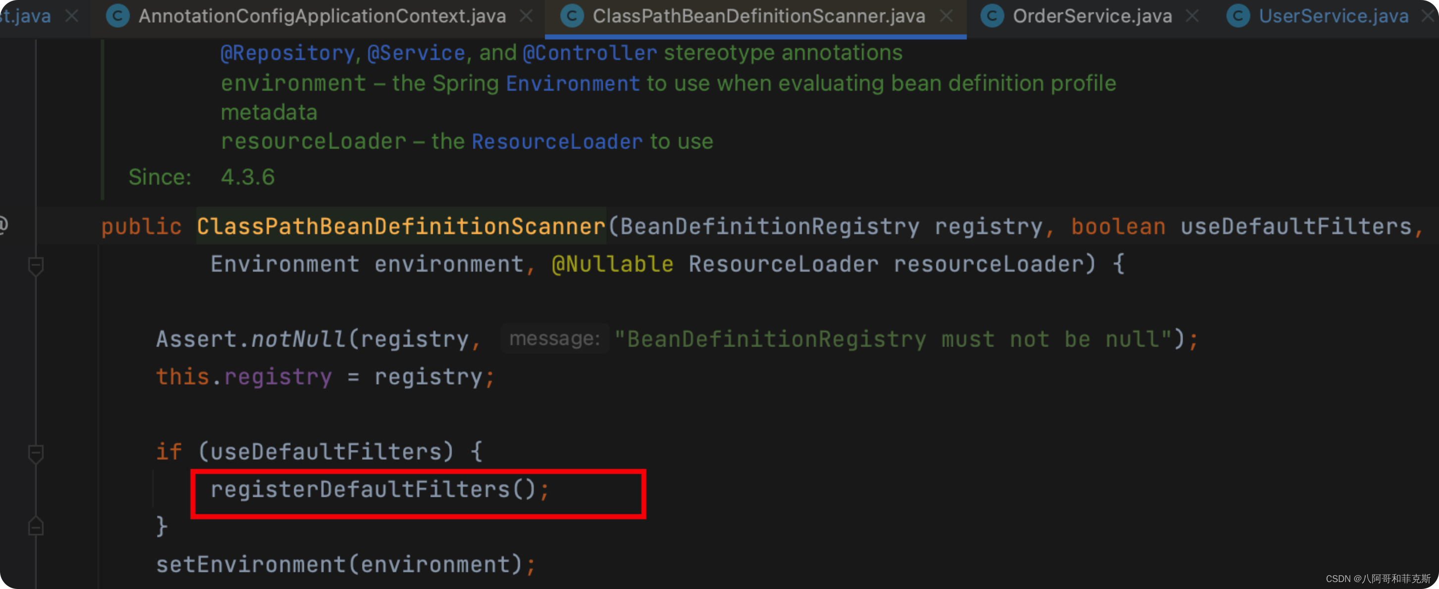
Task: Click the @ gutter icon beside the constructor
Action: [3, 225]
